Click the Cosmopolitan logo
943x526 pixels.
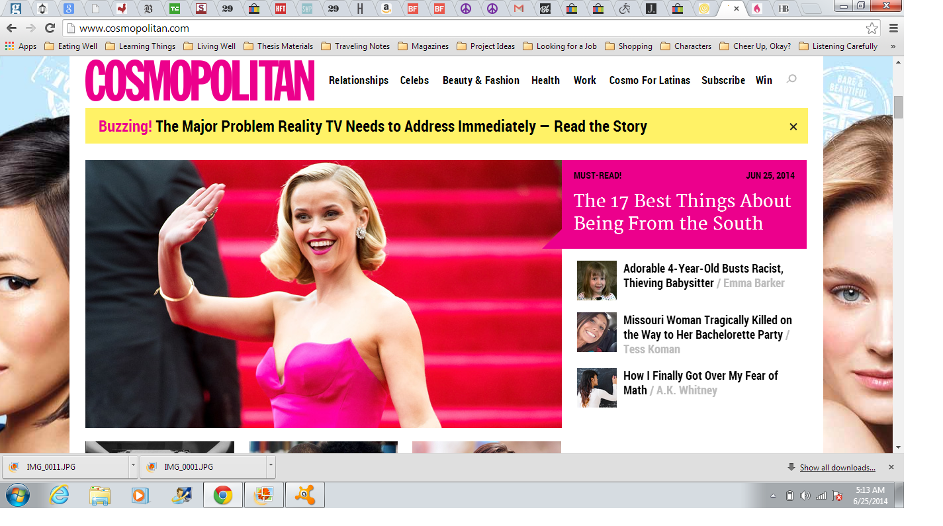200,81
